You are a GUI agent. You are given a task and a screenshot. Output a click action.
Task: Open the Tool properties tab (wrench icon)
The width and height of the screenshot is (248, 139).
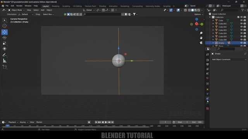point(208,54)
